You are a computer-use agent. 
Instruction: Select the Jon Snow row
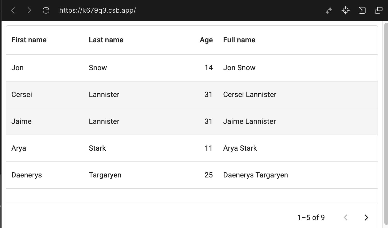(192, 68)
